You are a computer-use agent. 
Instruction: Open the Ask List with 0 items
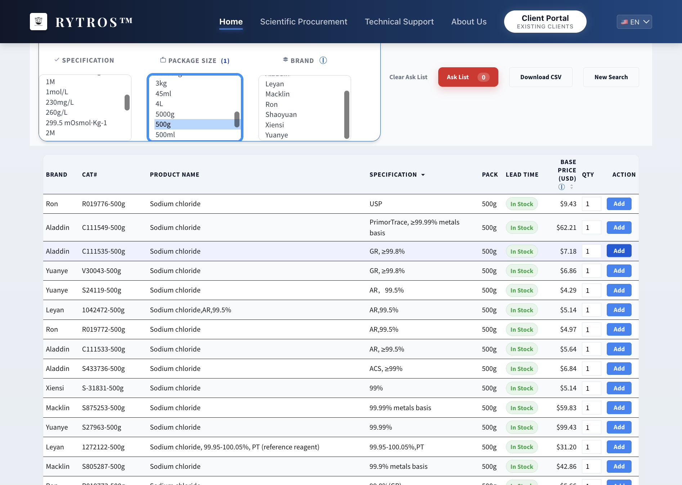(x=468, y=77)
